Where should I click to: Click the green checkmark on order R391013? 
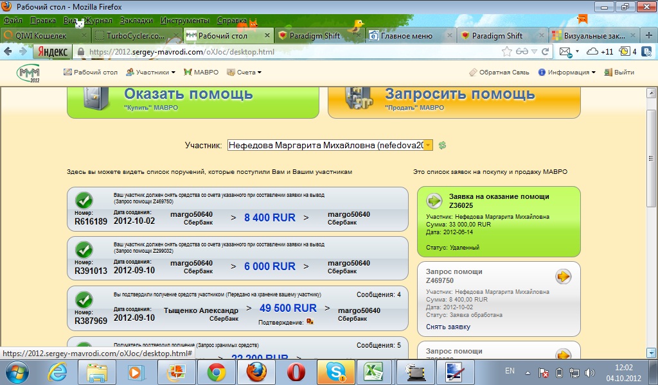tap(84, 250)
